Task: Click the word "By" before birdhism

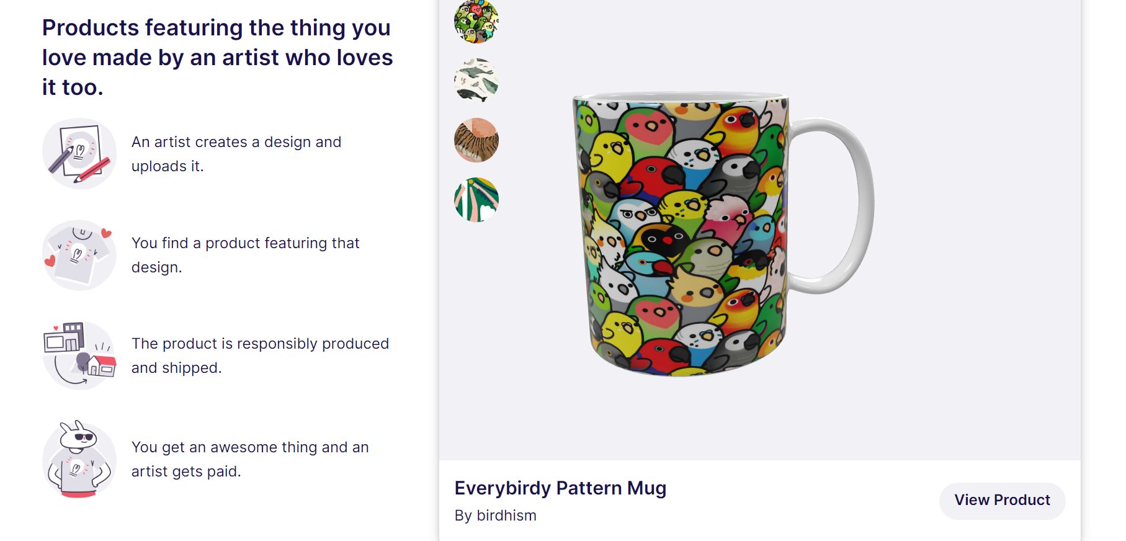Action: [x=463, y=516]
